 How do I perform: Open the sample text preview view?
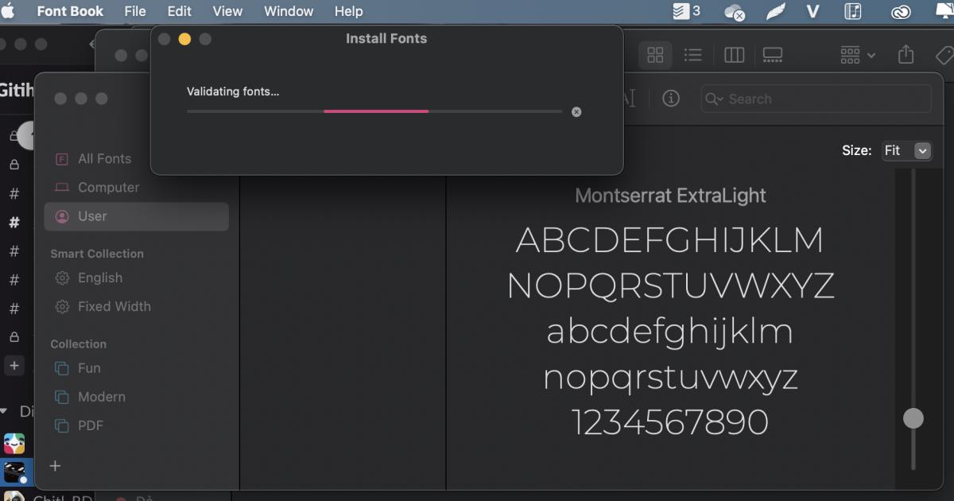[772, 54]
